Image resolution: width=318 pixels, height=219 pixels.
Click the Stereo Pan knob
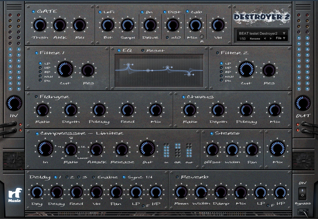pyautogui.click(x=252, y=150)
